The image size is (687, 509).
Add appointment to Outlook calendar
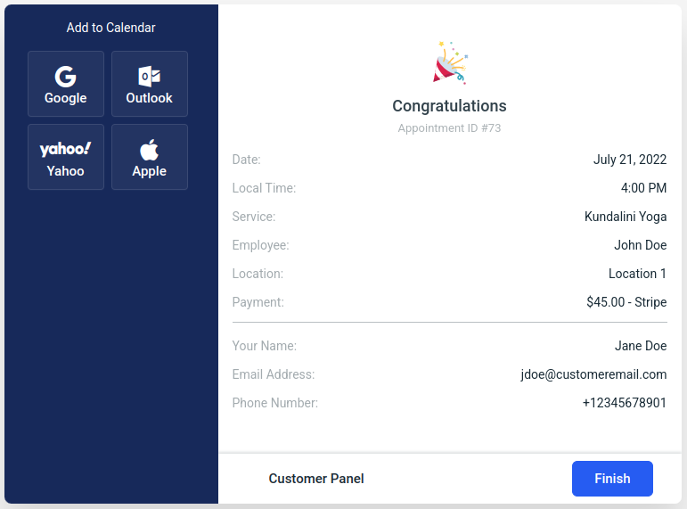click(x=150, y=84)
